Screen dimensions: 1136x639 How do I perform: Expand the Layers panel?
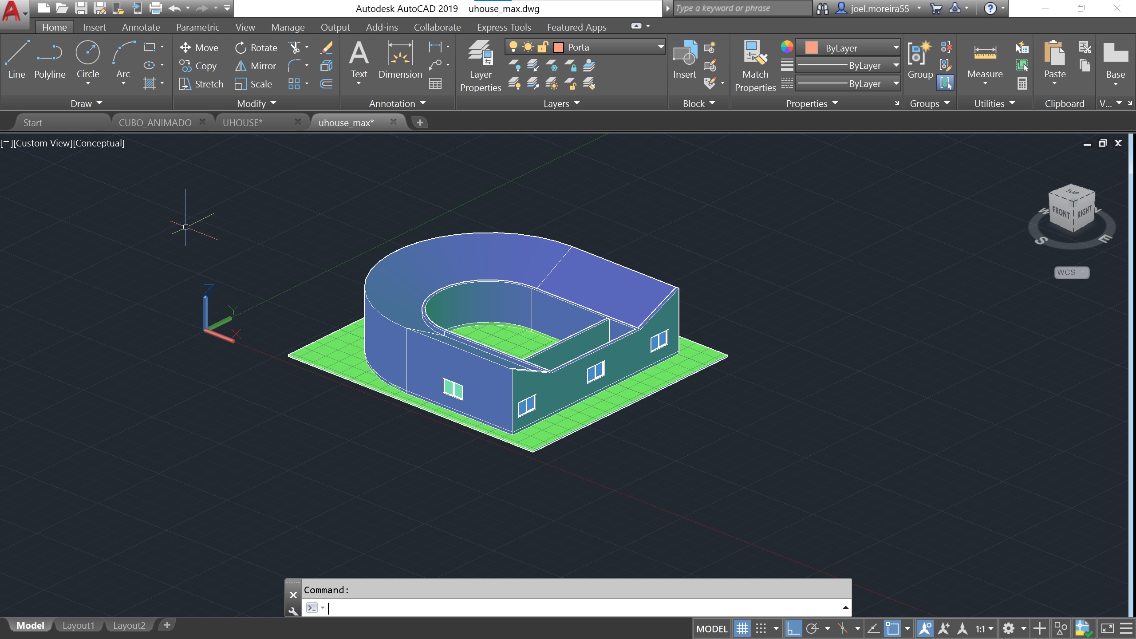coord(561,103)
